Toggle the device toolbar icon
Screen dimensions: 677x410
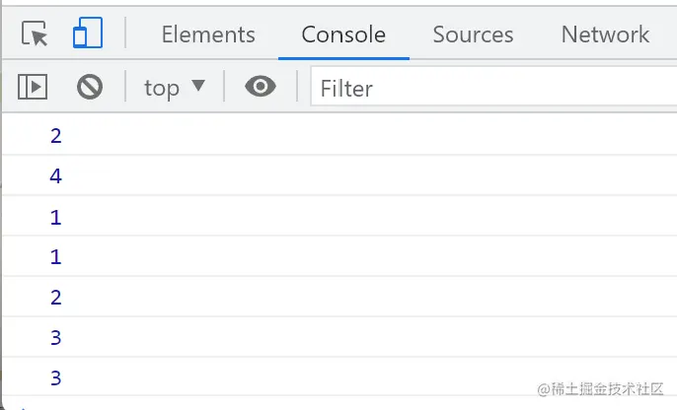[x=88, y=35]
